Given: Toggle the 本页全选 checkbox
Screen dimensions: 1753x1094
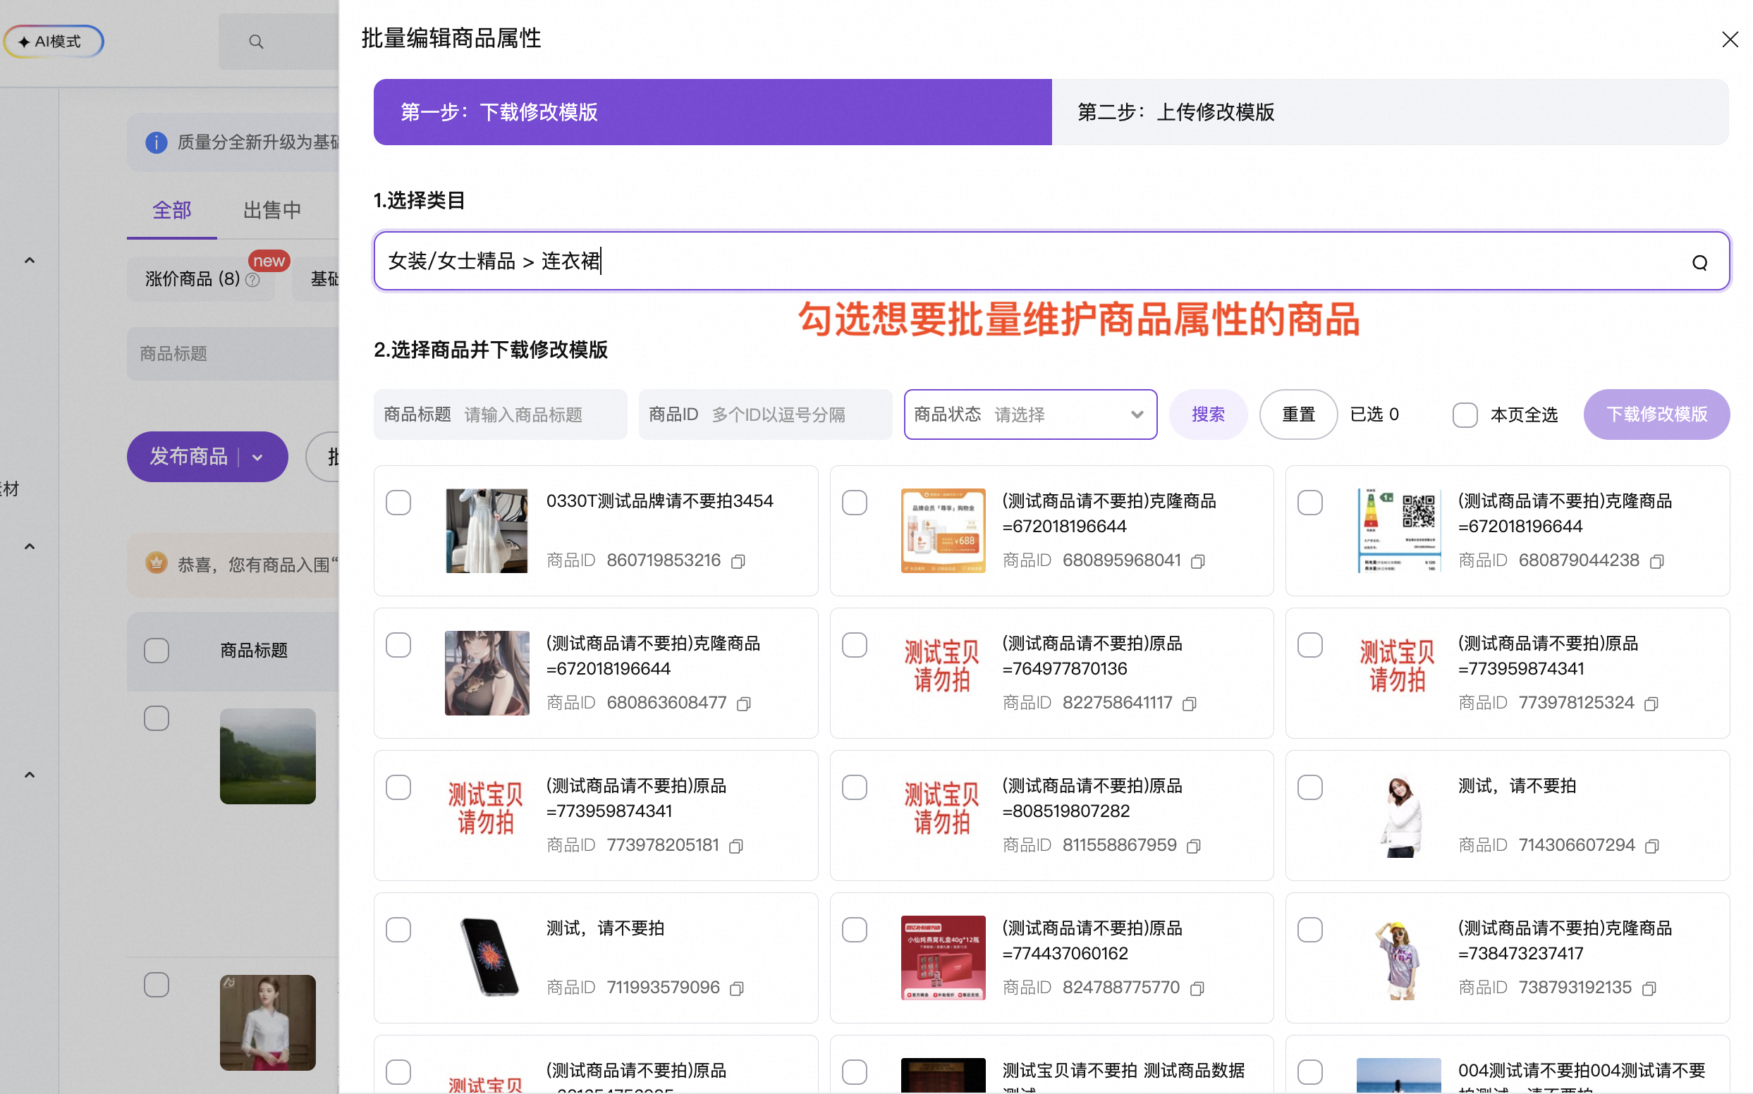Looking at the screenshot, I should pos(1465,415).
